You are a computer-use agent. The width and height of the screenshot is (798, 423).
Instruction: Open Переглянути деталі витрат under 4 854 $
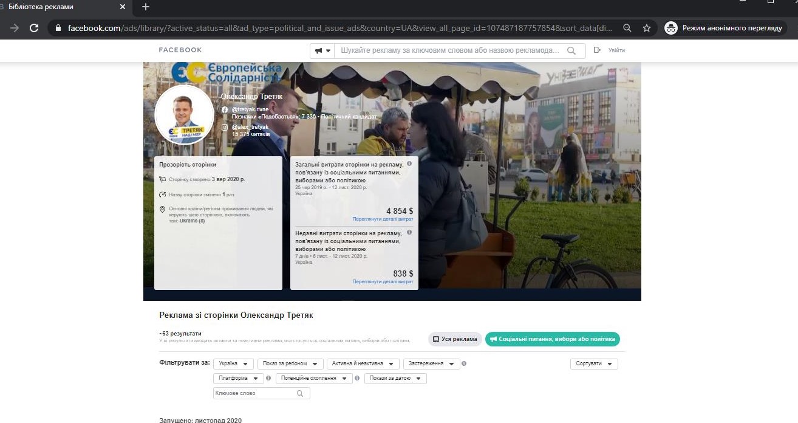click(383, 219)
